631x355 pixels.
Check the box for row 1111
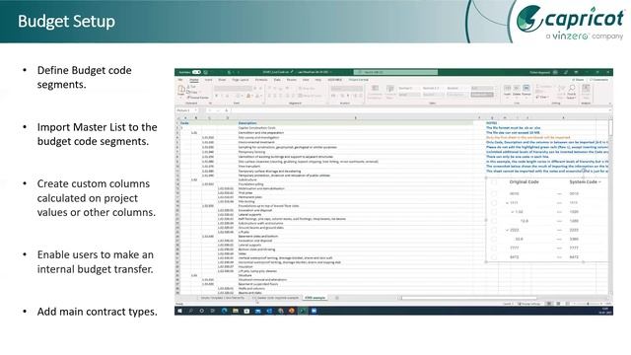pos(494,203)
